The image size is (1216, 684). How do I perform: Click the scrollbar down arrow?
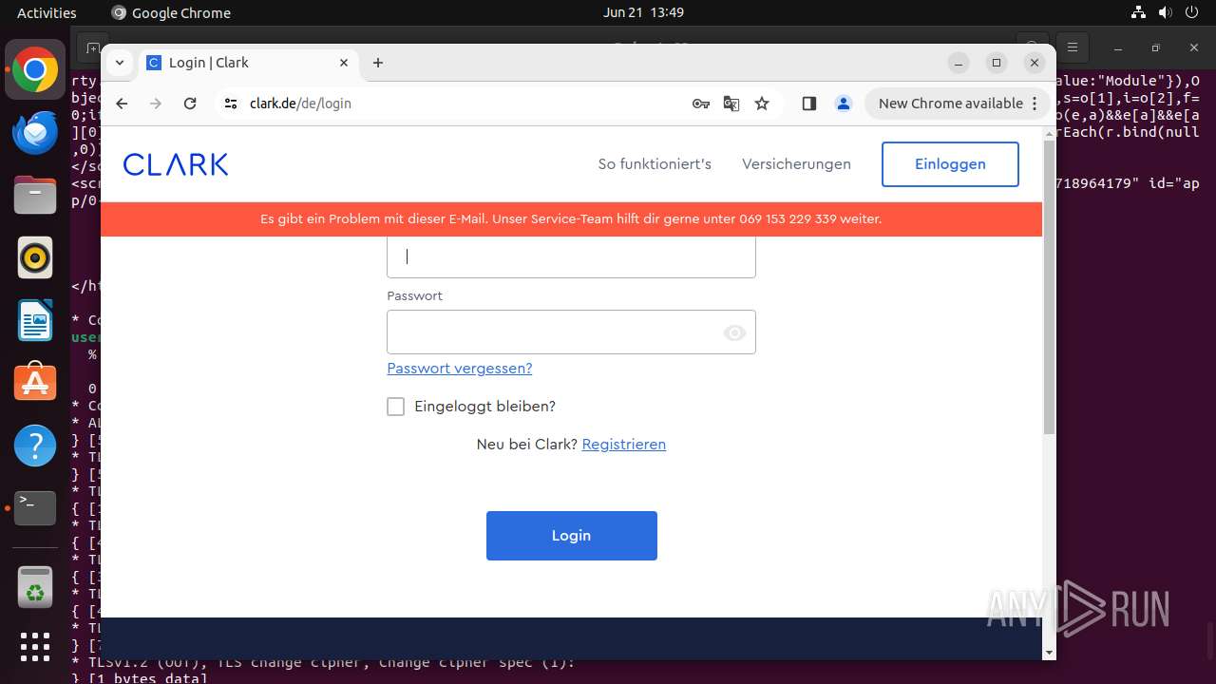tap(1049, 653)
